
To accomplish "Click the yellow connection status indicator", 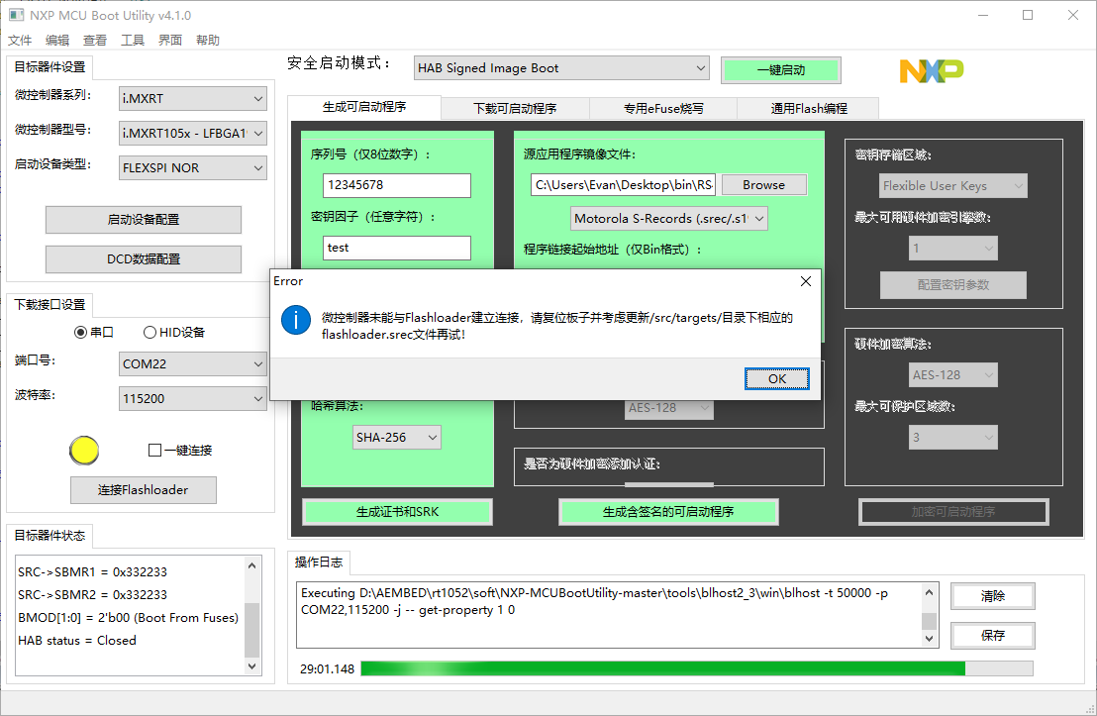I will pos(84,451).
